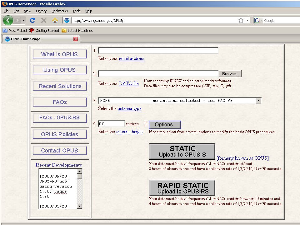
Task: Open the Bookmarks menu
Action: coord(59,11)
